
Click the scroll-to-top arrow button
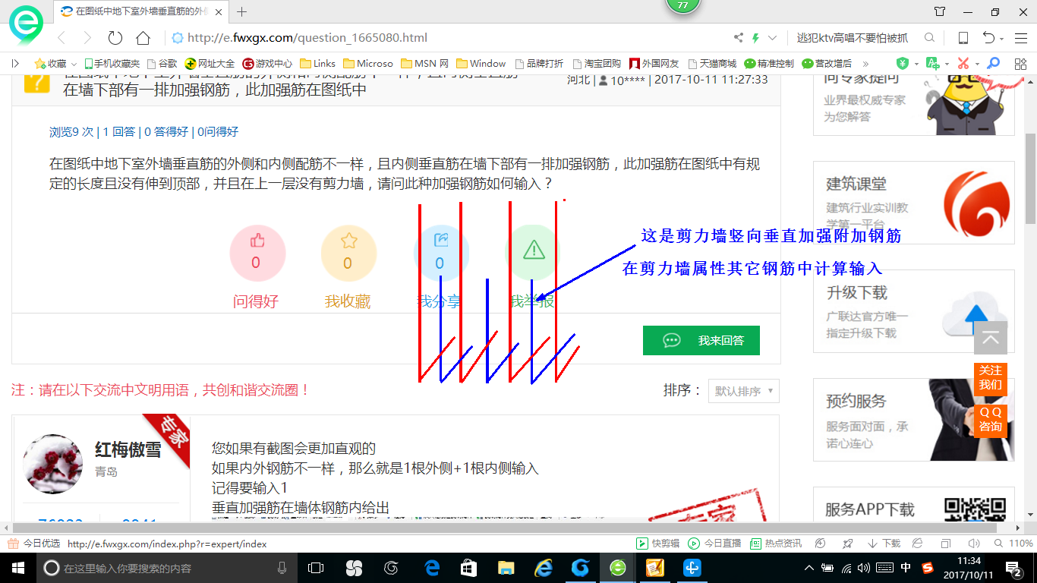pos(991,338)
